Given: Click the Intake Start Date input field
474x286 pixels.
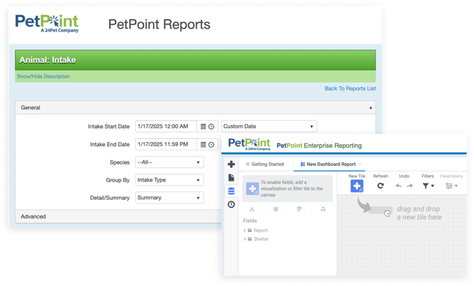Looking at the screenshot, I should [x=166, y=127].
